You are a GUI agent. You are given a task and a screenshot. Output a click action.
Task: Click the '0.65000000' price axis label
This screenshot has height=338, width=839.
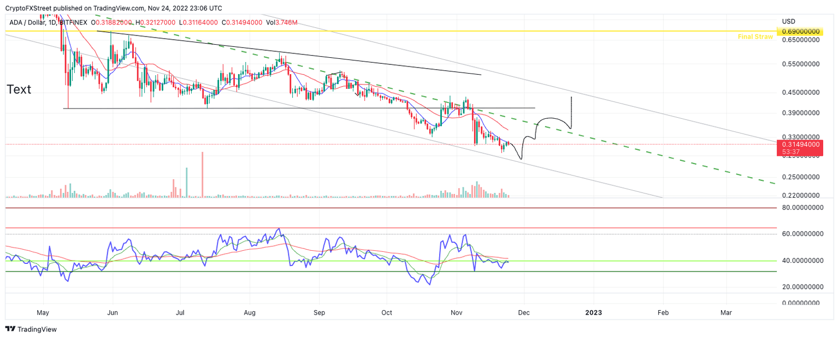coord(801,40)
